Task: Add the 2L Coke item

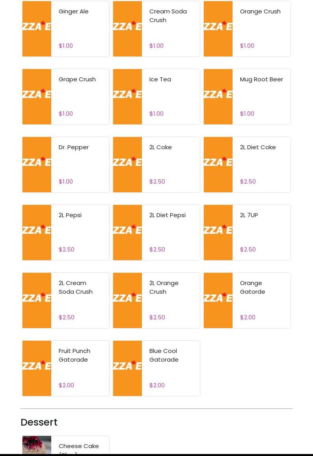Action: pyautogui.click(x=156, y=165)
